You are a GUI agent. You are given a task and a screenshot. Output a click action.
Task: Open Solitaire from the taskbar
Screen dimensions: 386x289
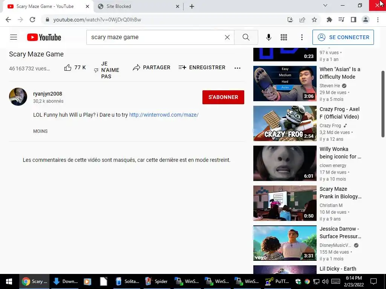[128, 281]
